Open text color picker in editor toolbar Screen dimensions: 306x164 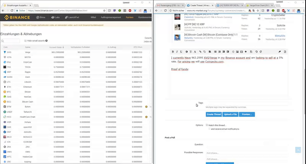coord(186,52)
